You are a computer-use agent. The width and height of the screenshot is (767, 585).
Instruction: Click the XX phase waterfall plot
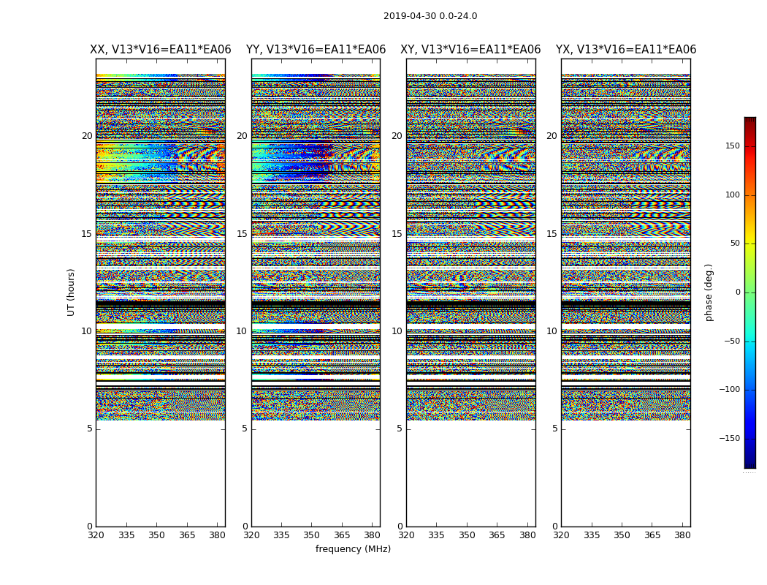pos(161,292)
